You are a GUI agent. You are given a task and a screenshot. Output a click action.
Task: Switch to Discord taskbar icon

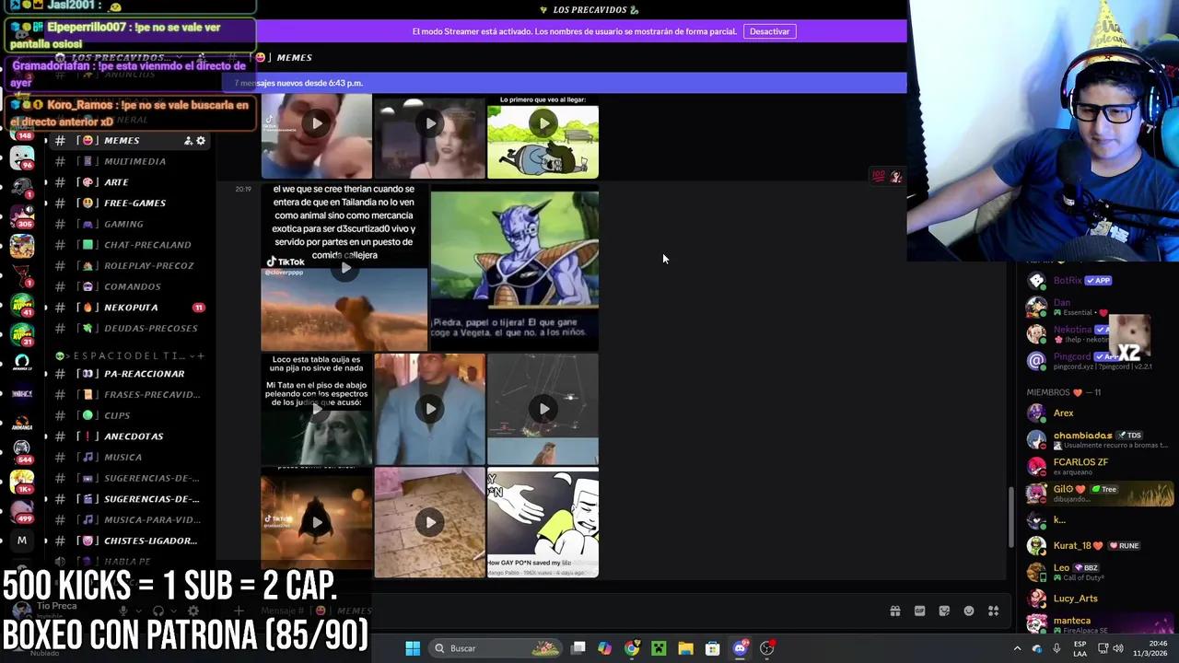pyautogui.click(x=740, y=648)
